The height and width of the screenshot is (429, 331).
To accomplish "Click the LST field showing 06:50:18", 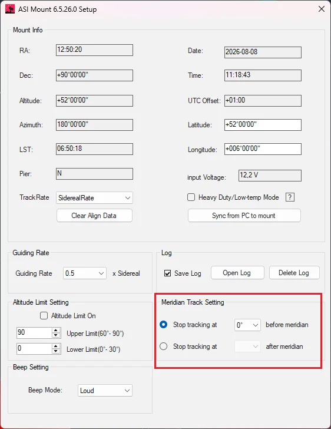I will (x=94, y=149).
